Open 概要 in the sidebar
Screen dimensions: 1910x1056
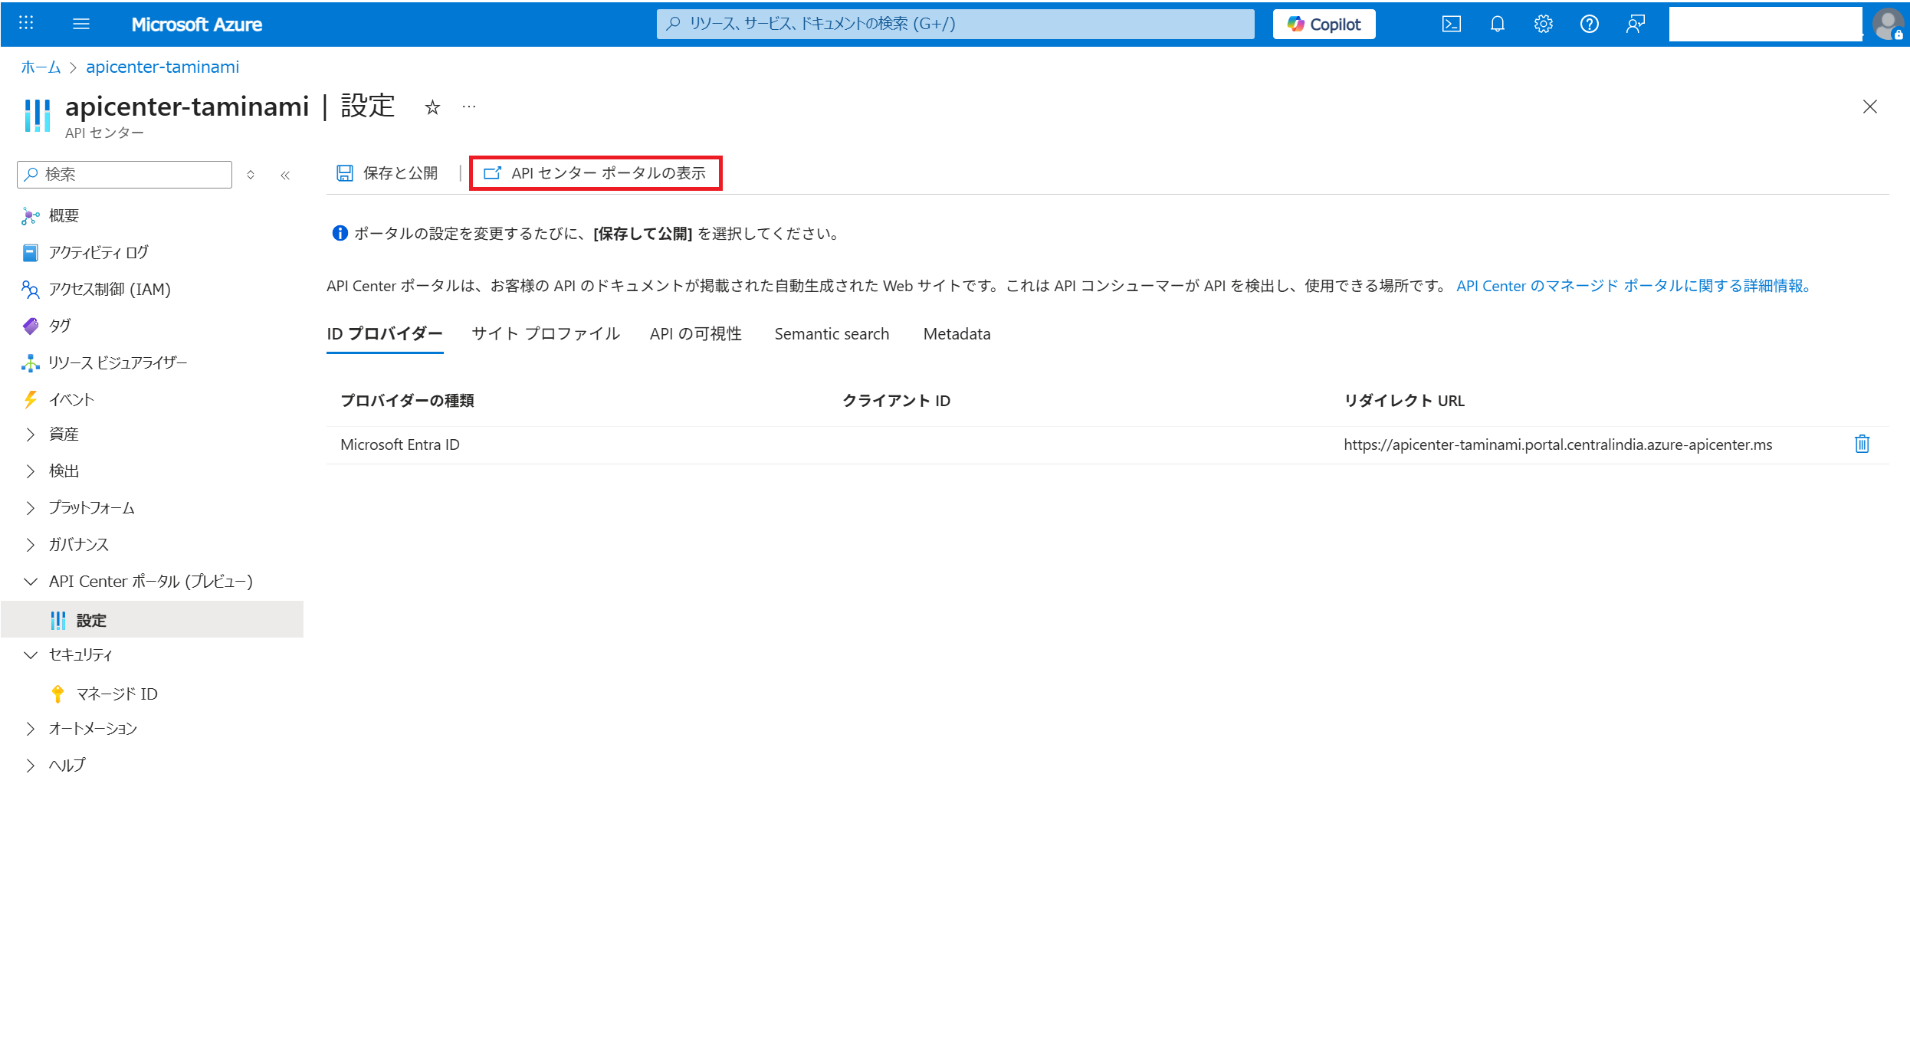[x=64, y=215]
